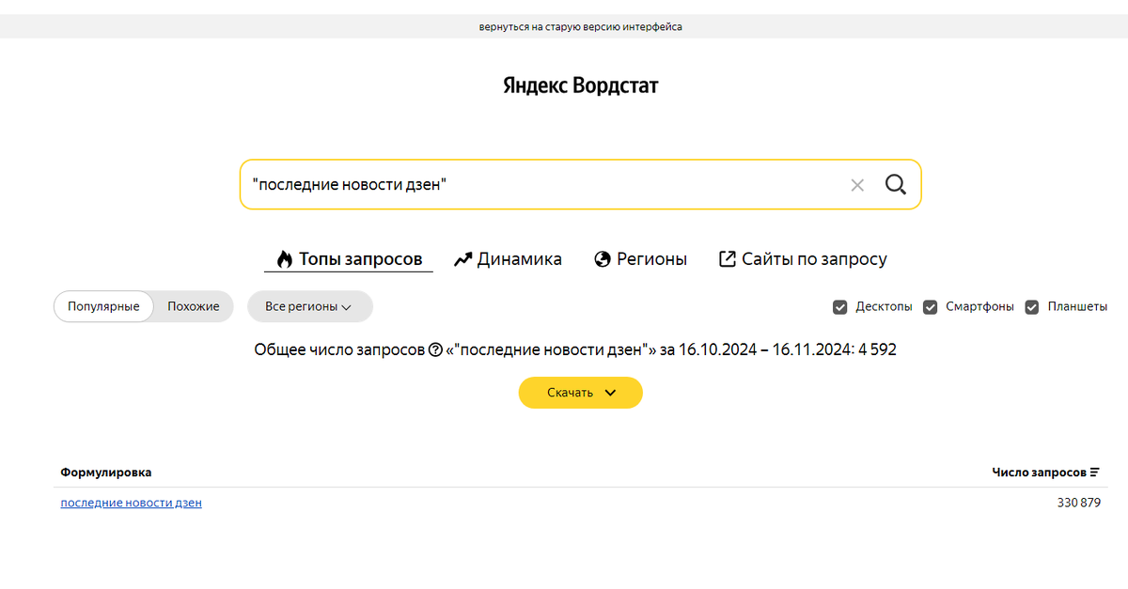Open the Топы запросов tab
Image resolution: width=1128 pixels, height=589 pixels.
pos(349,259)
